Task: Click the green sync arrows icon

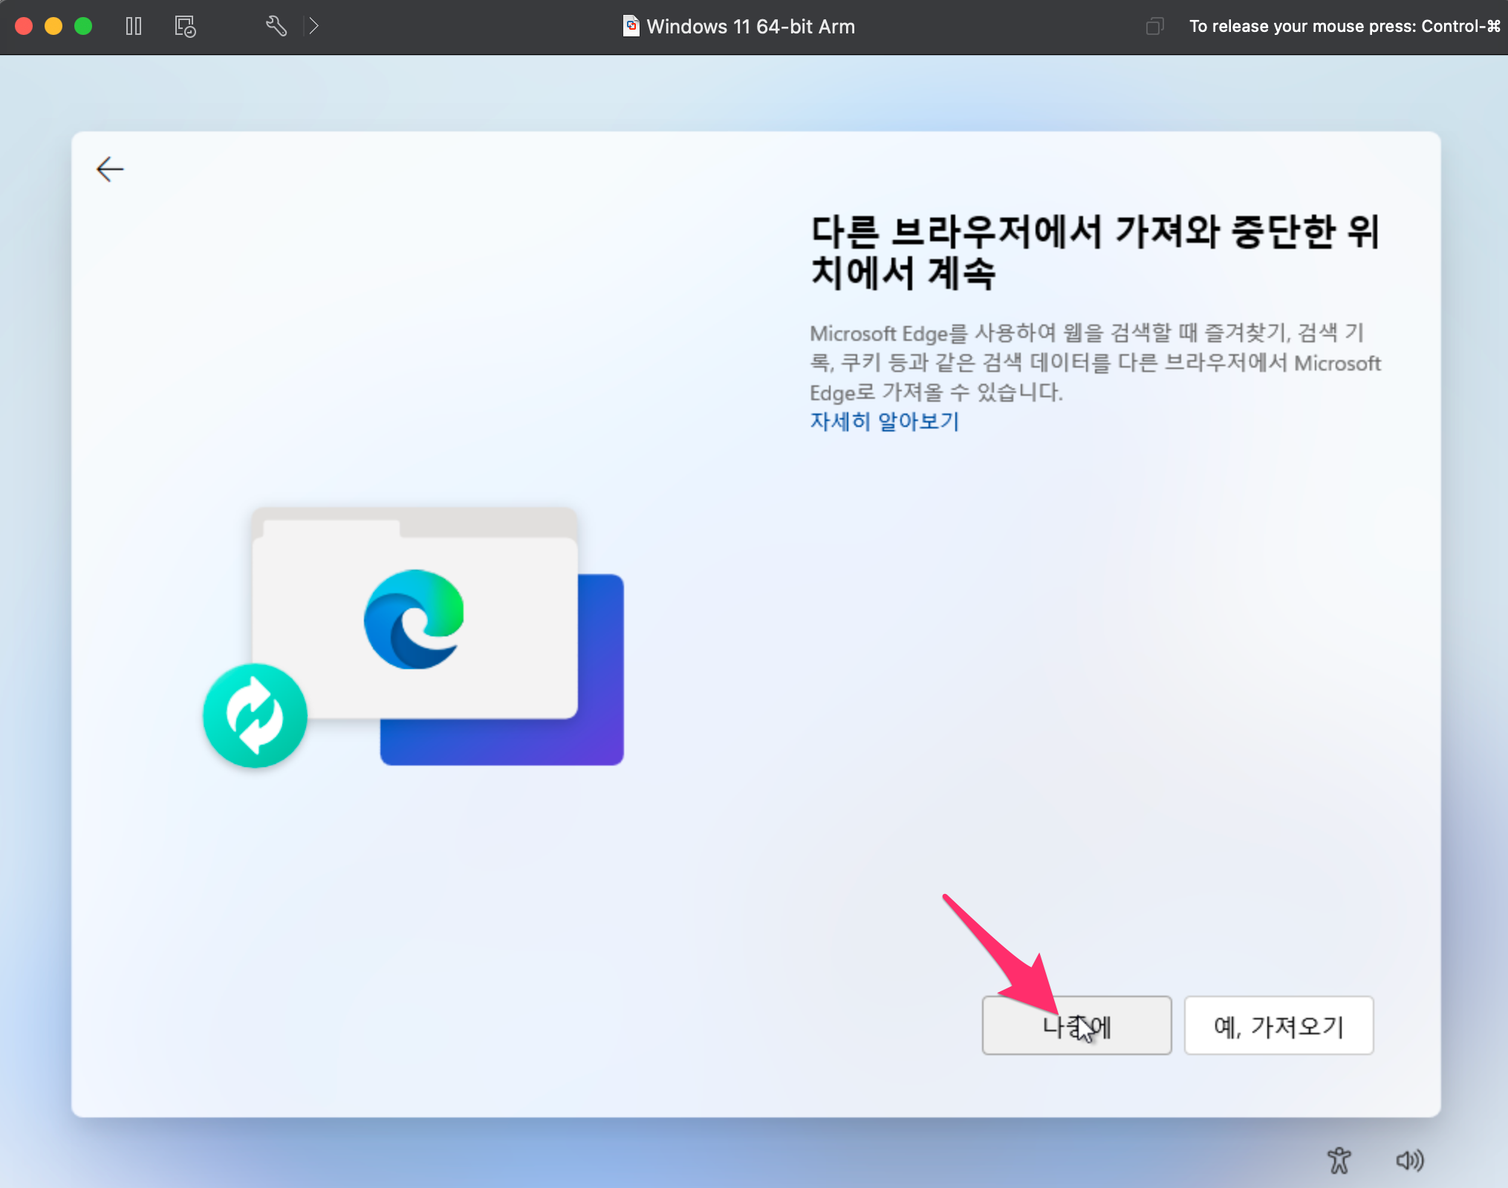Action: [255, 716]
